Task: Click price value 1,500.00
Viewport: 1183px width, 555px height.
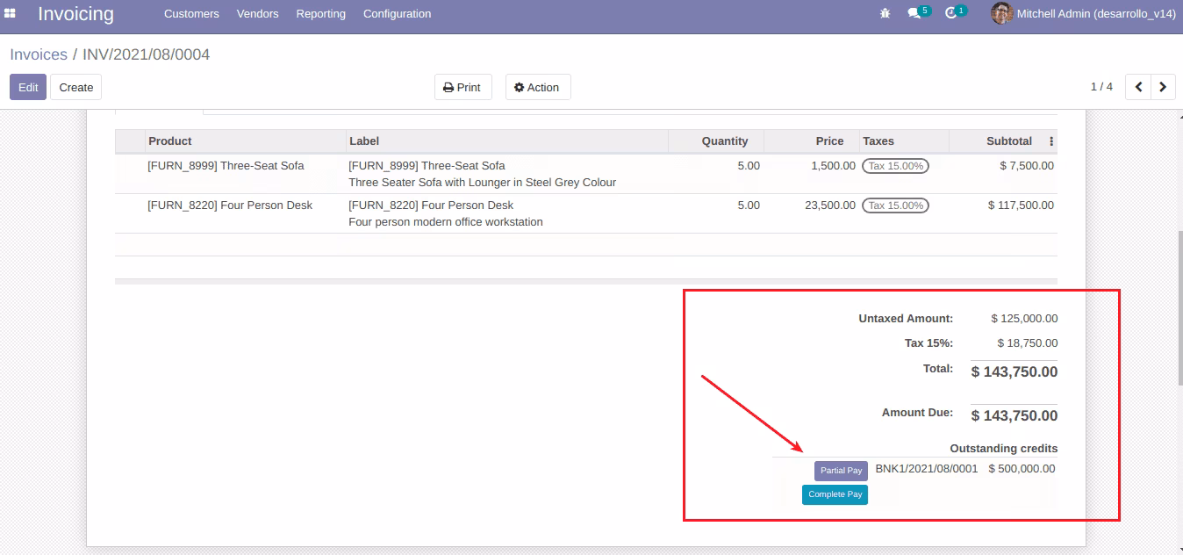Action: point(834,165)
